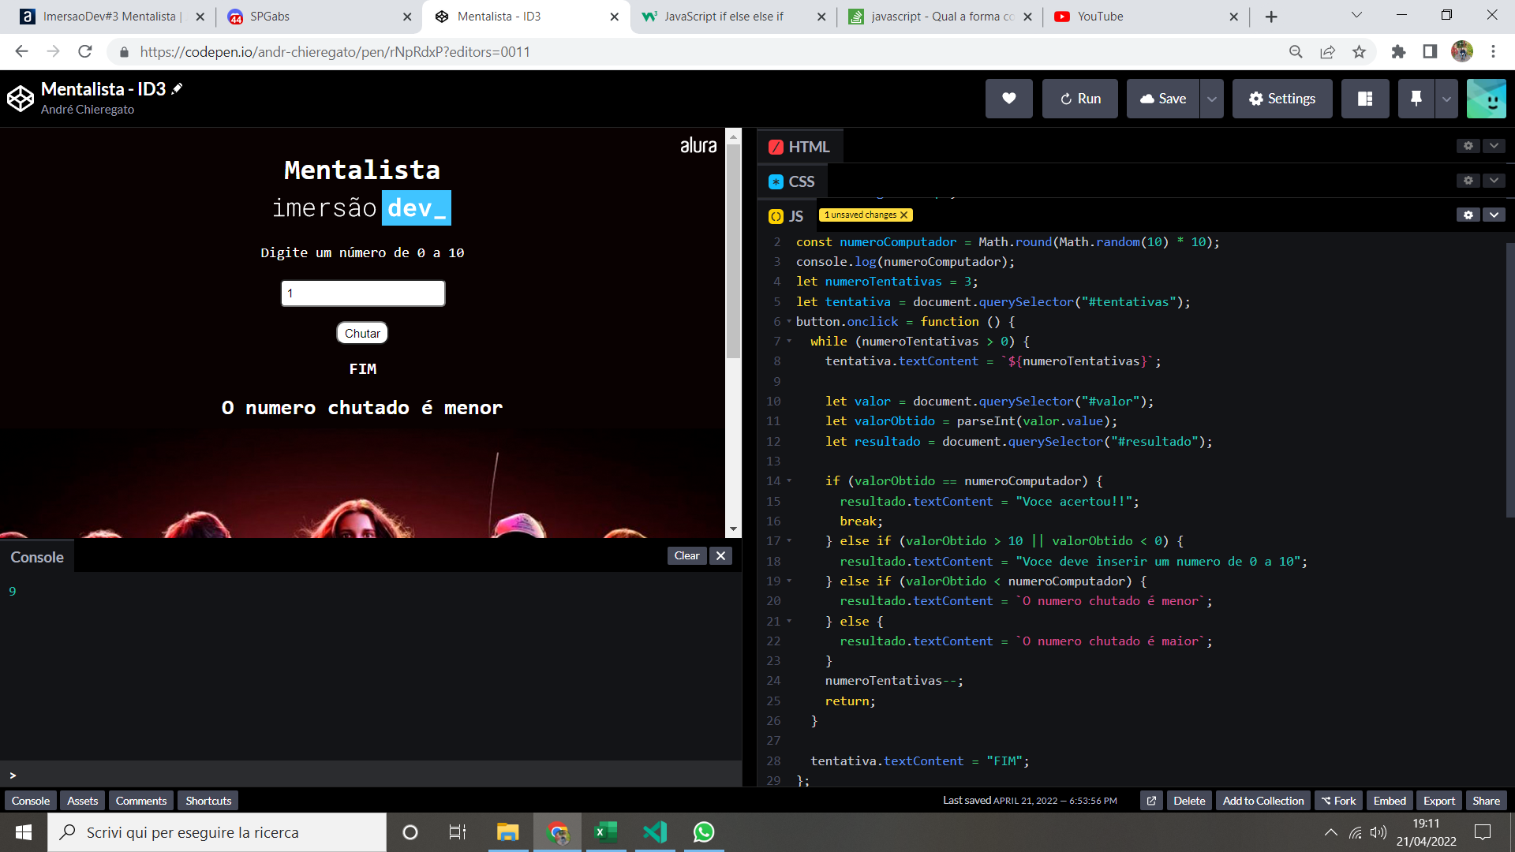Click the Like/Heart icon
This screenshot has height=852, width=1515.
coord(1008,98)
